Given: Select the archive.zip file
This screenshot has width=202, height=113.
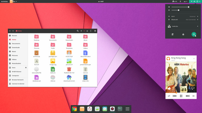Looking at the screenshot, I should pyautogui.click(x=36, y=53).
